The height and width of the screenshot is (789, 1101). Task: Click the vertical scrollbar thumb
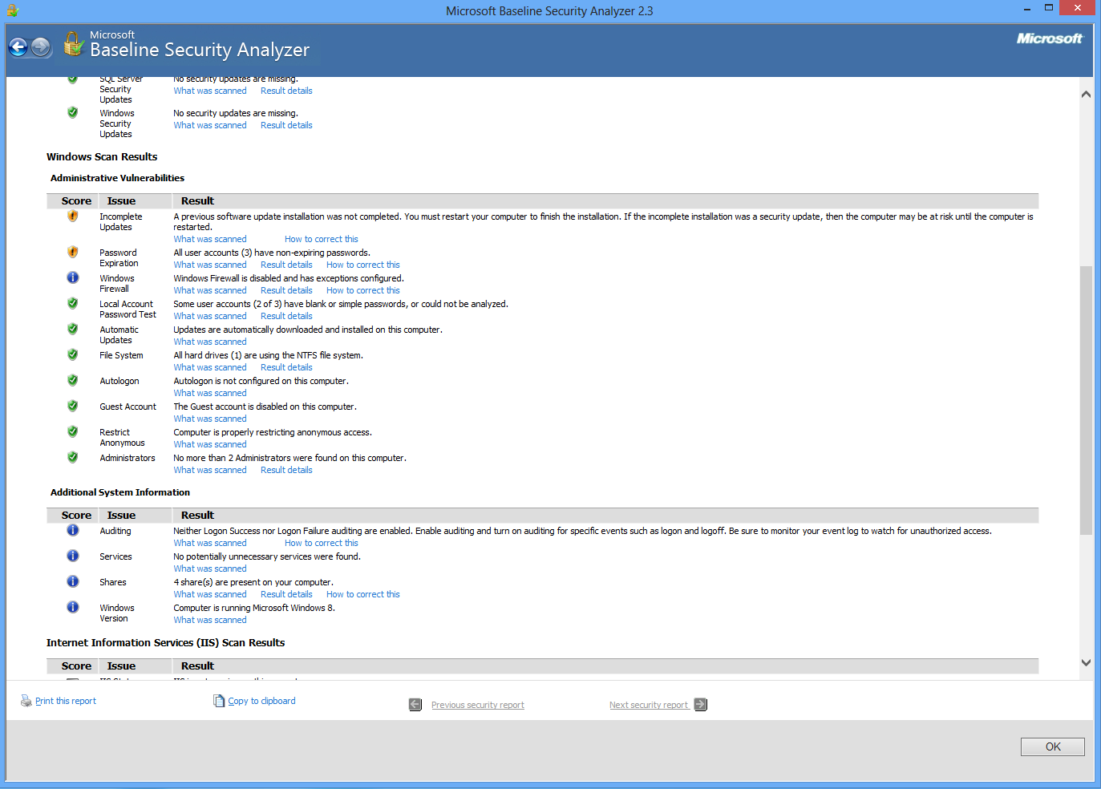pyautogui.click(x=1086, y=400)
